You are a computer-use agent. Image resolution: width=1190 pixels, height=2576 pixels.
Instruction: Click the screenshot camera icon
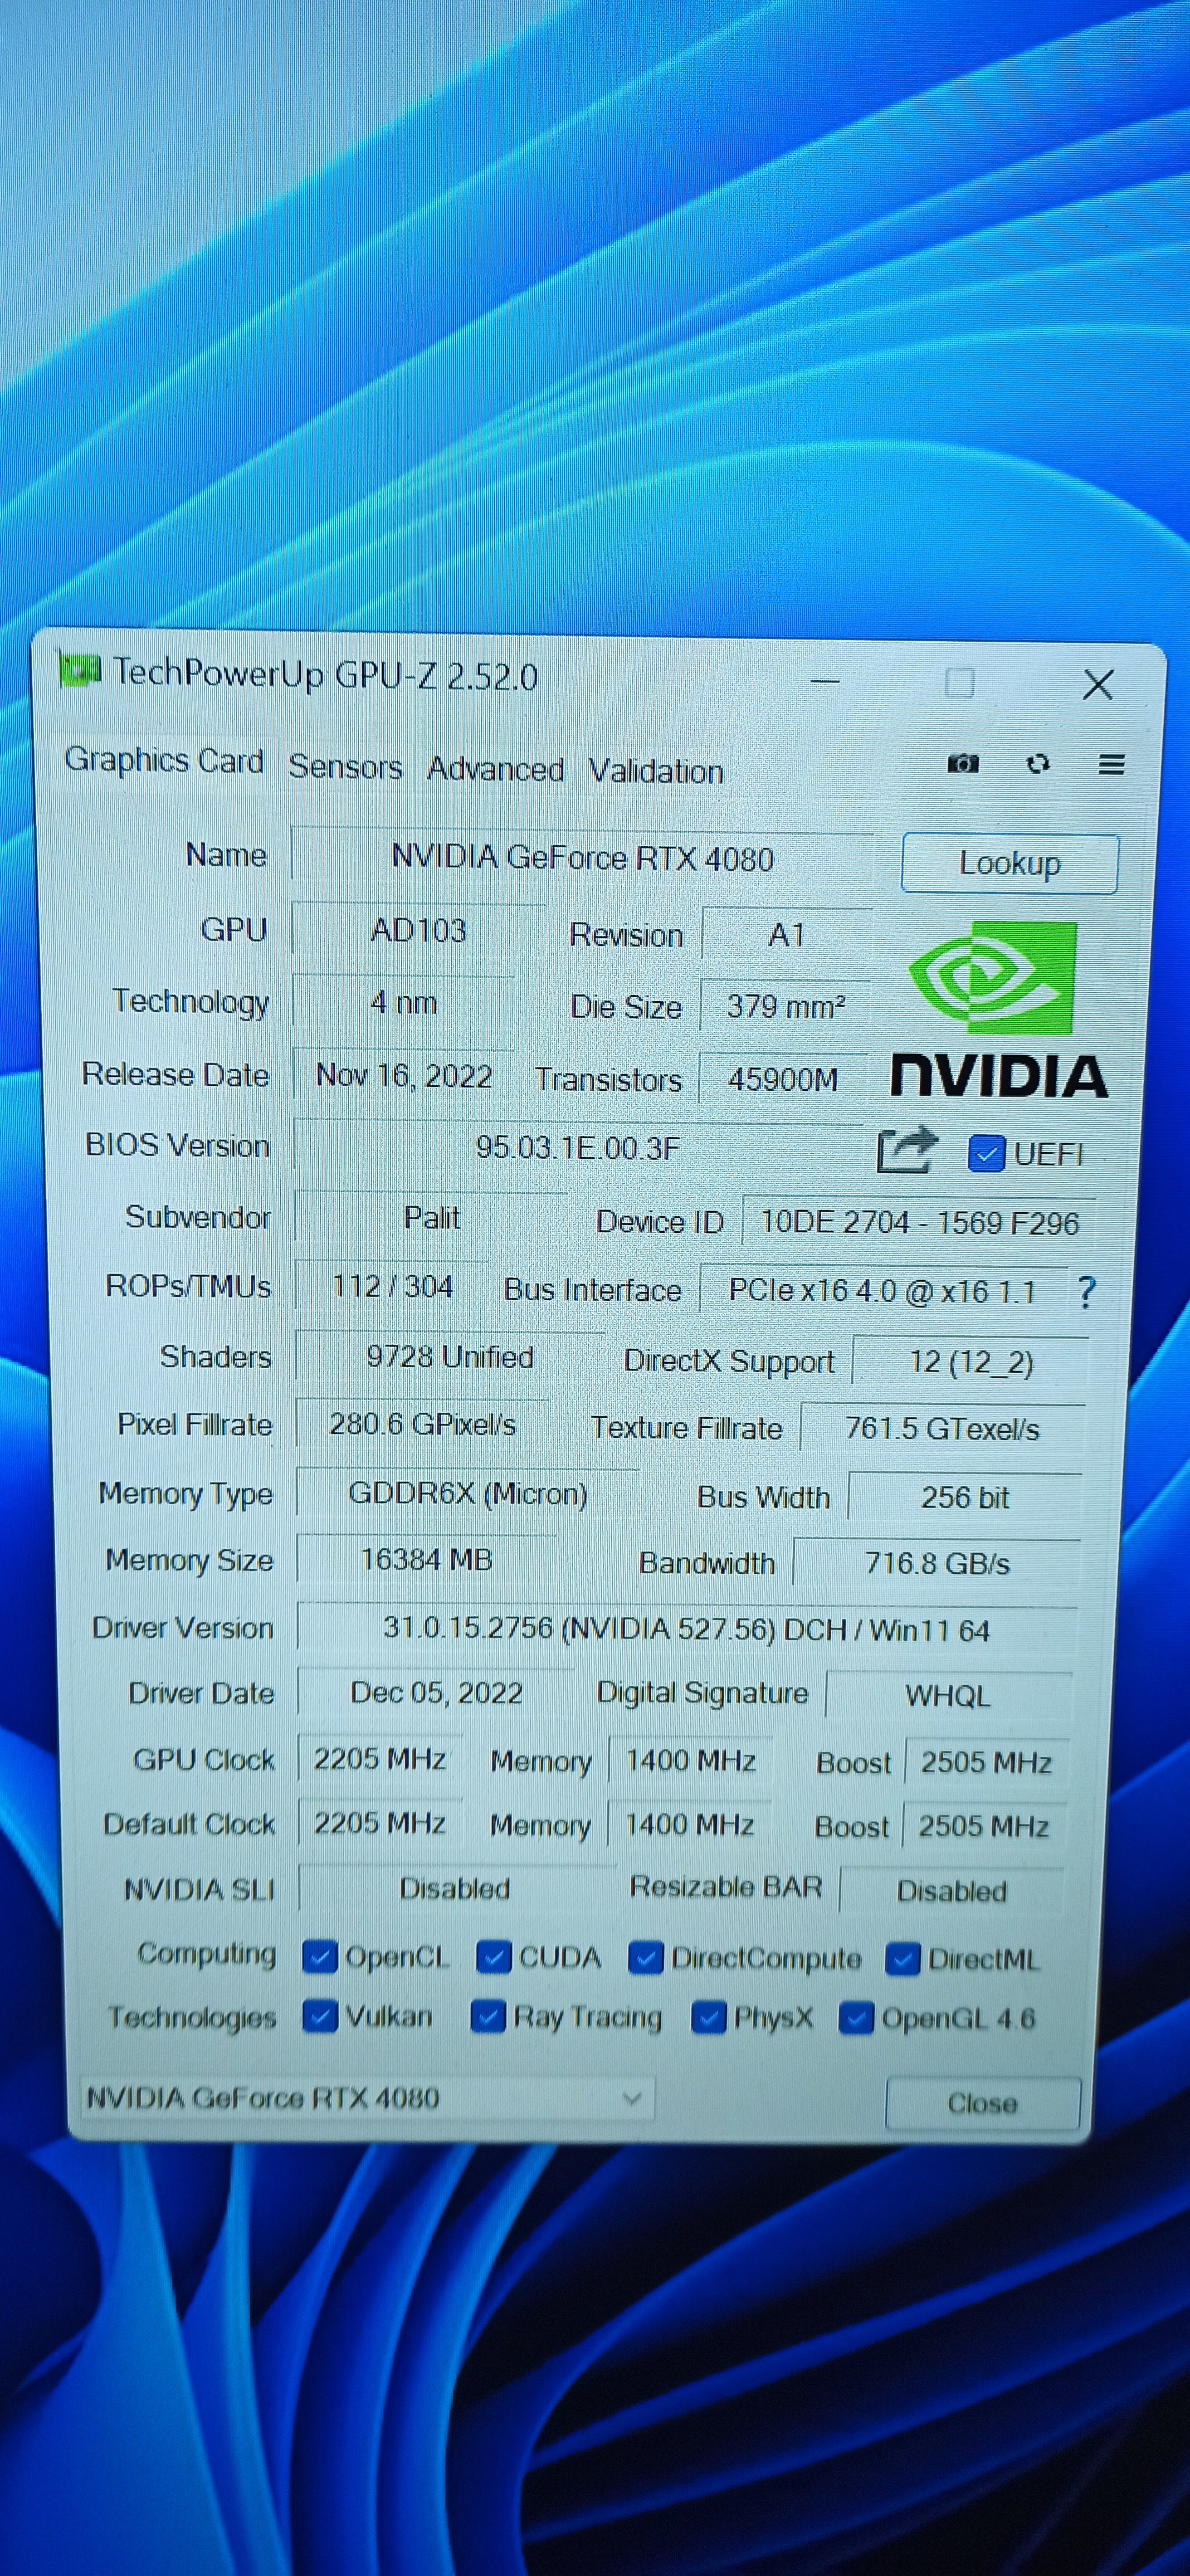962,764
